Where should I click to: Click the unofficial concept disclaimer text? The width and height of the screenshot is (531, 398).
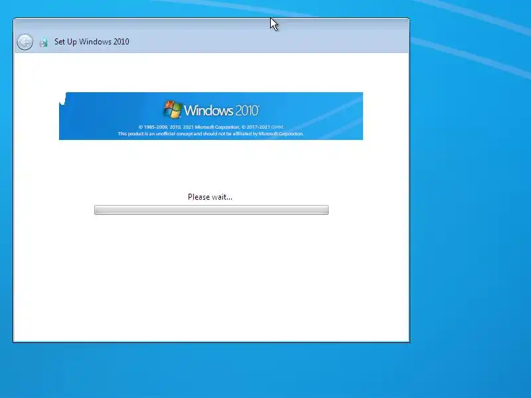(210, 134)
